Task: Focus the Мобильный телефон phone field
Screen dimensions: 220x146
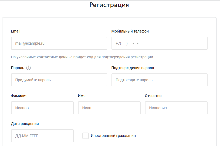Action: pos(160,43)
